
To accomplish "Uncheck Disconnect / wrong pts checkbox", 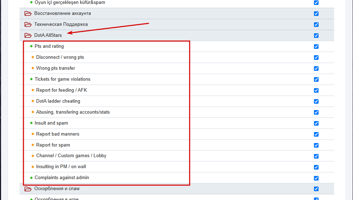I will 316,57.
